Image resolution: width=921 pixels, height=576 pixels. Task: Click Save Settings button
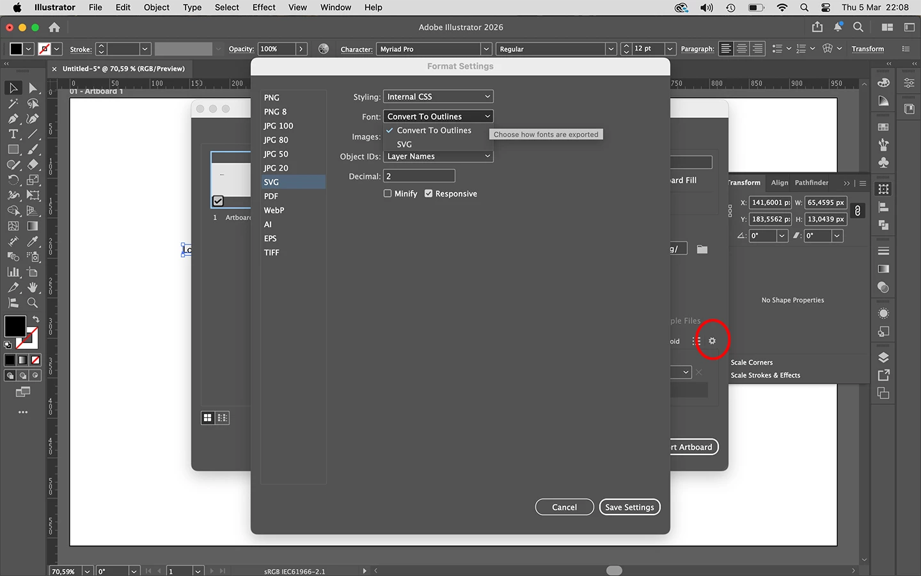click(x=630, y=507)
